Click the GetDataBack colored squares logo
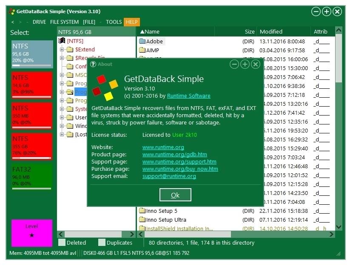This screenshot has height=268, width=353. [105, 87]
